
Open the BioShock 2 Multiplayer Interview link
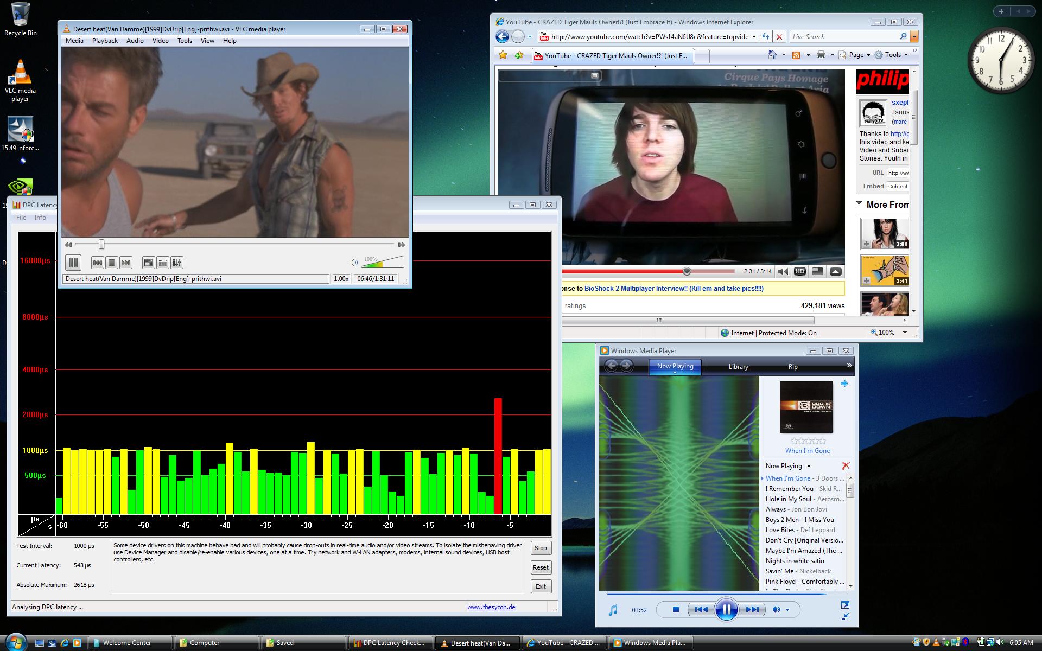coord(674,289)
